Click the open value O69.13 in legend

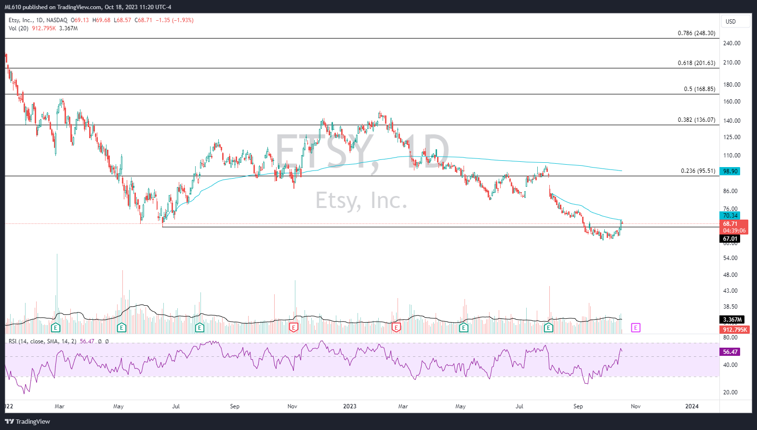(x=80, y=20)
